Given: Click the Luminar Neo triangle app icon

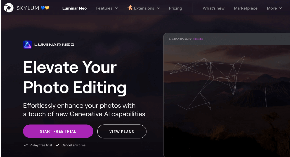Looking at the screenshot, I should click(x=28, y=45).
